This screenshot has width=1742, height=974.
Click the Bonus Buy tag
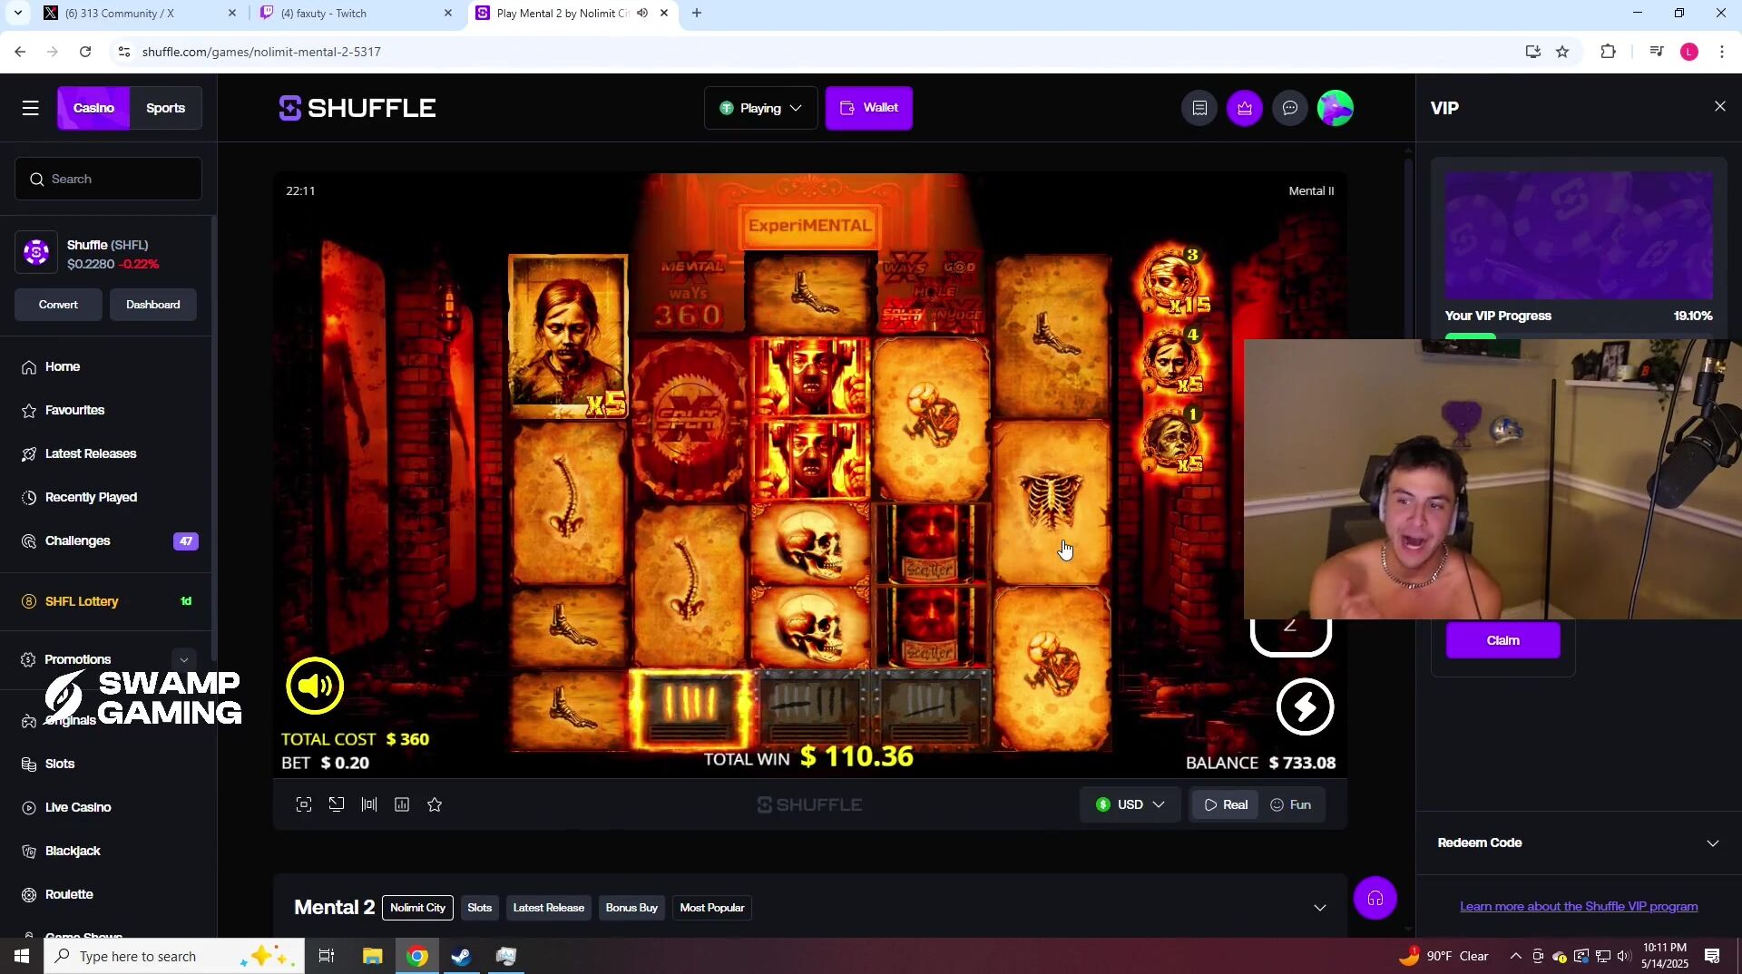point(631,908)
